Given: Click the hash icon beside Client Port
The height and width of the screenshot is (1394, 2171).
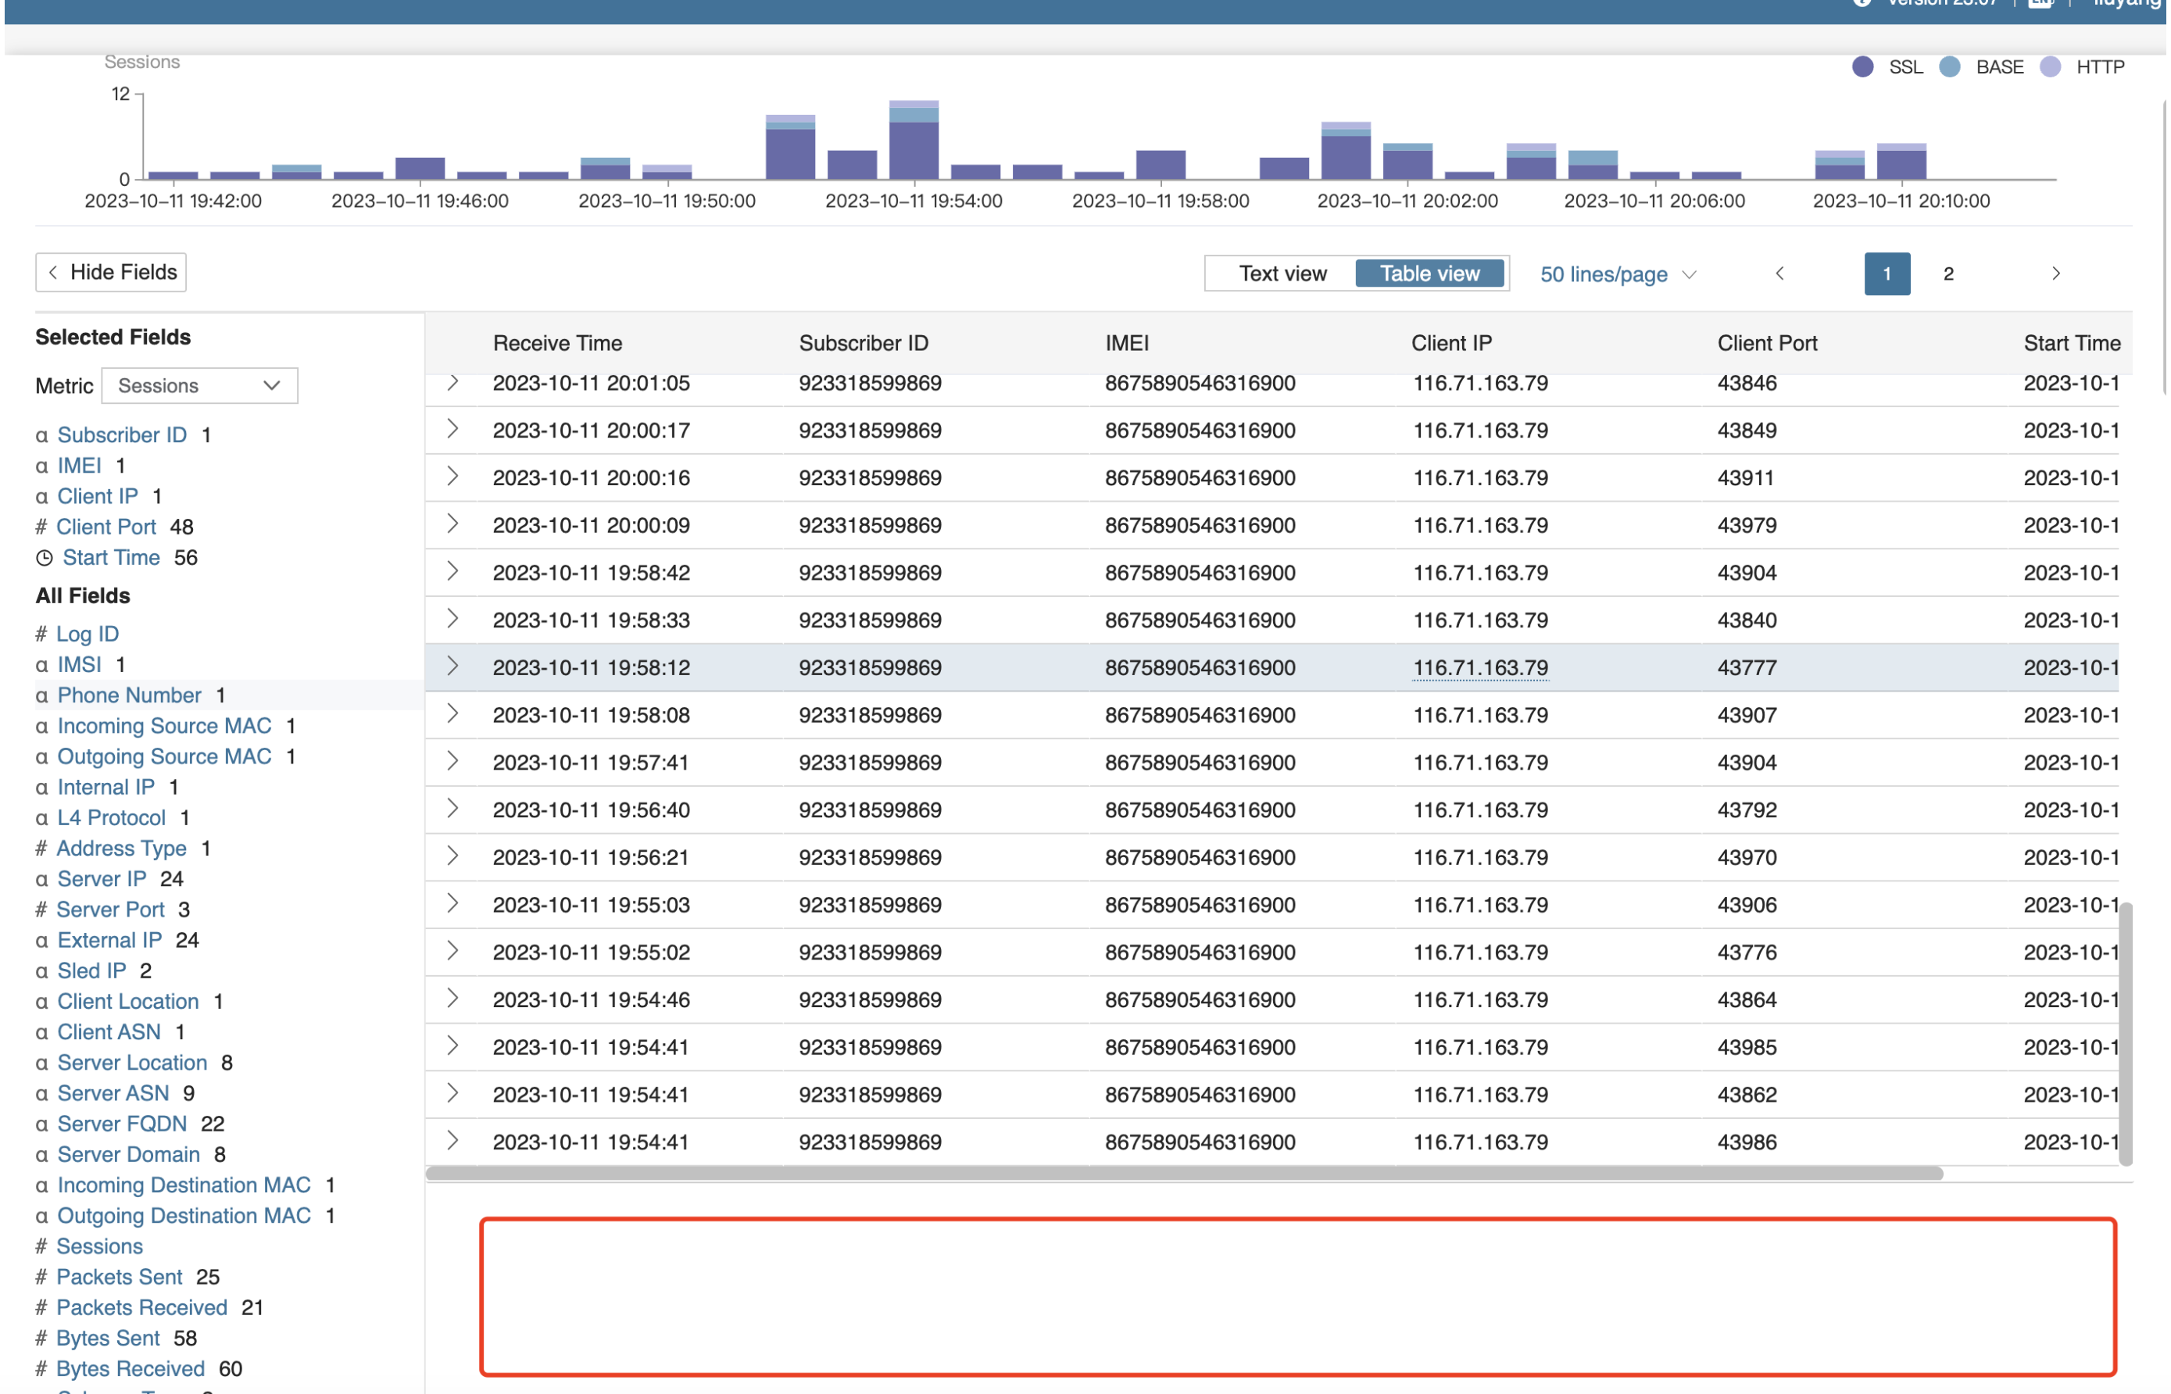Looking at the screenshot, I should tap(41, 527).
